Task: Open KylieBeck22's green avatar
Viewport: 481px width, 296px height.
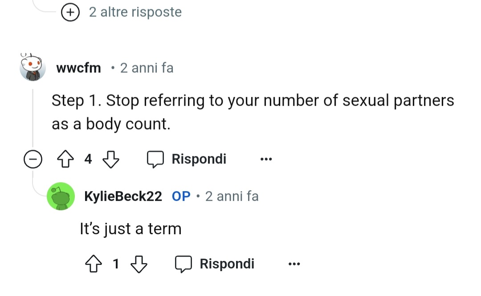Action: pyautogui.click(x=61, y=196)
